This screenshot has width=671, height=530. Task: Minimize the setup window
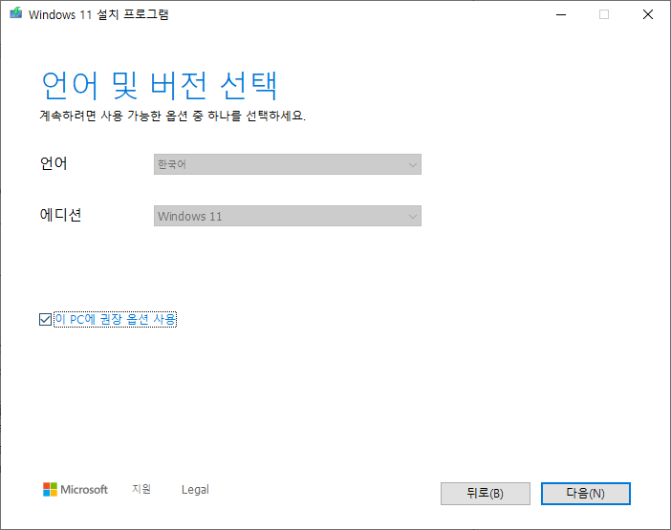point(561,14)
